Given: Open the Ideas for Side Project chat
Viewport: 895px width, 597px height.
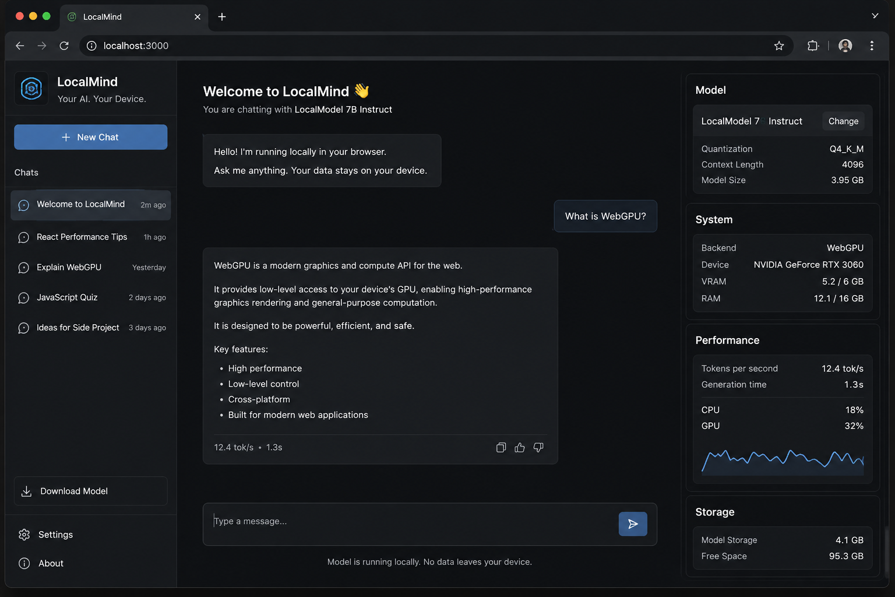Looking at the screenshot, I should coord(91,328).
